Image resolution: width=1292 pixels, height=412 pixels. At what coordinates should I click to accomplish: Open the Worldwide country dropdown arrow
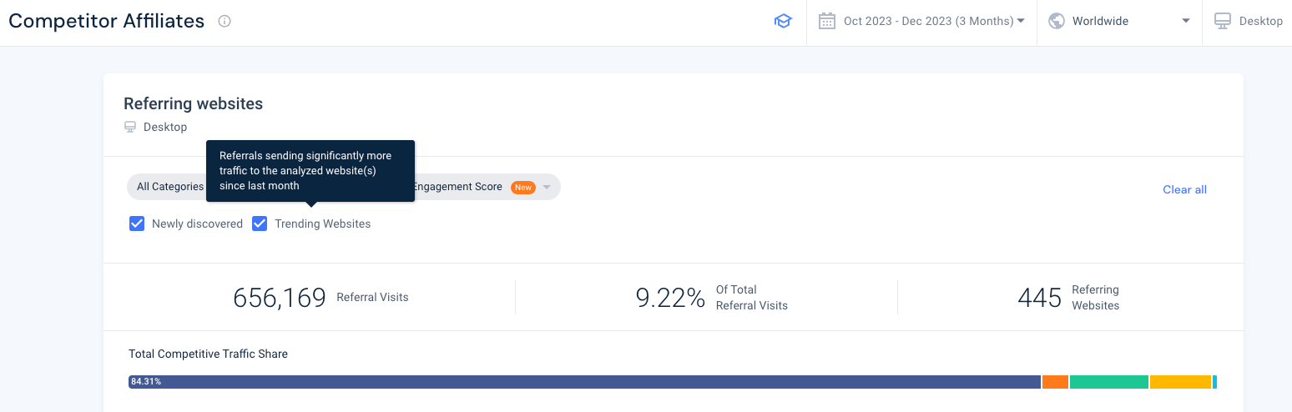[1185, 22]
